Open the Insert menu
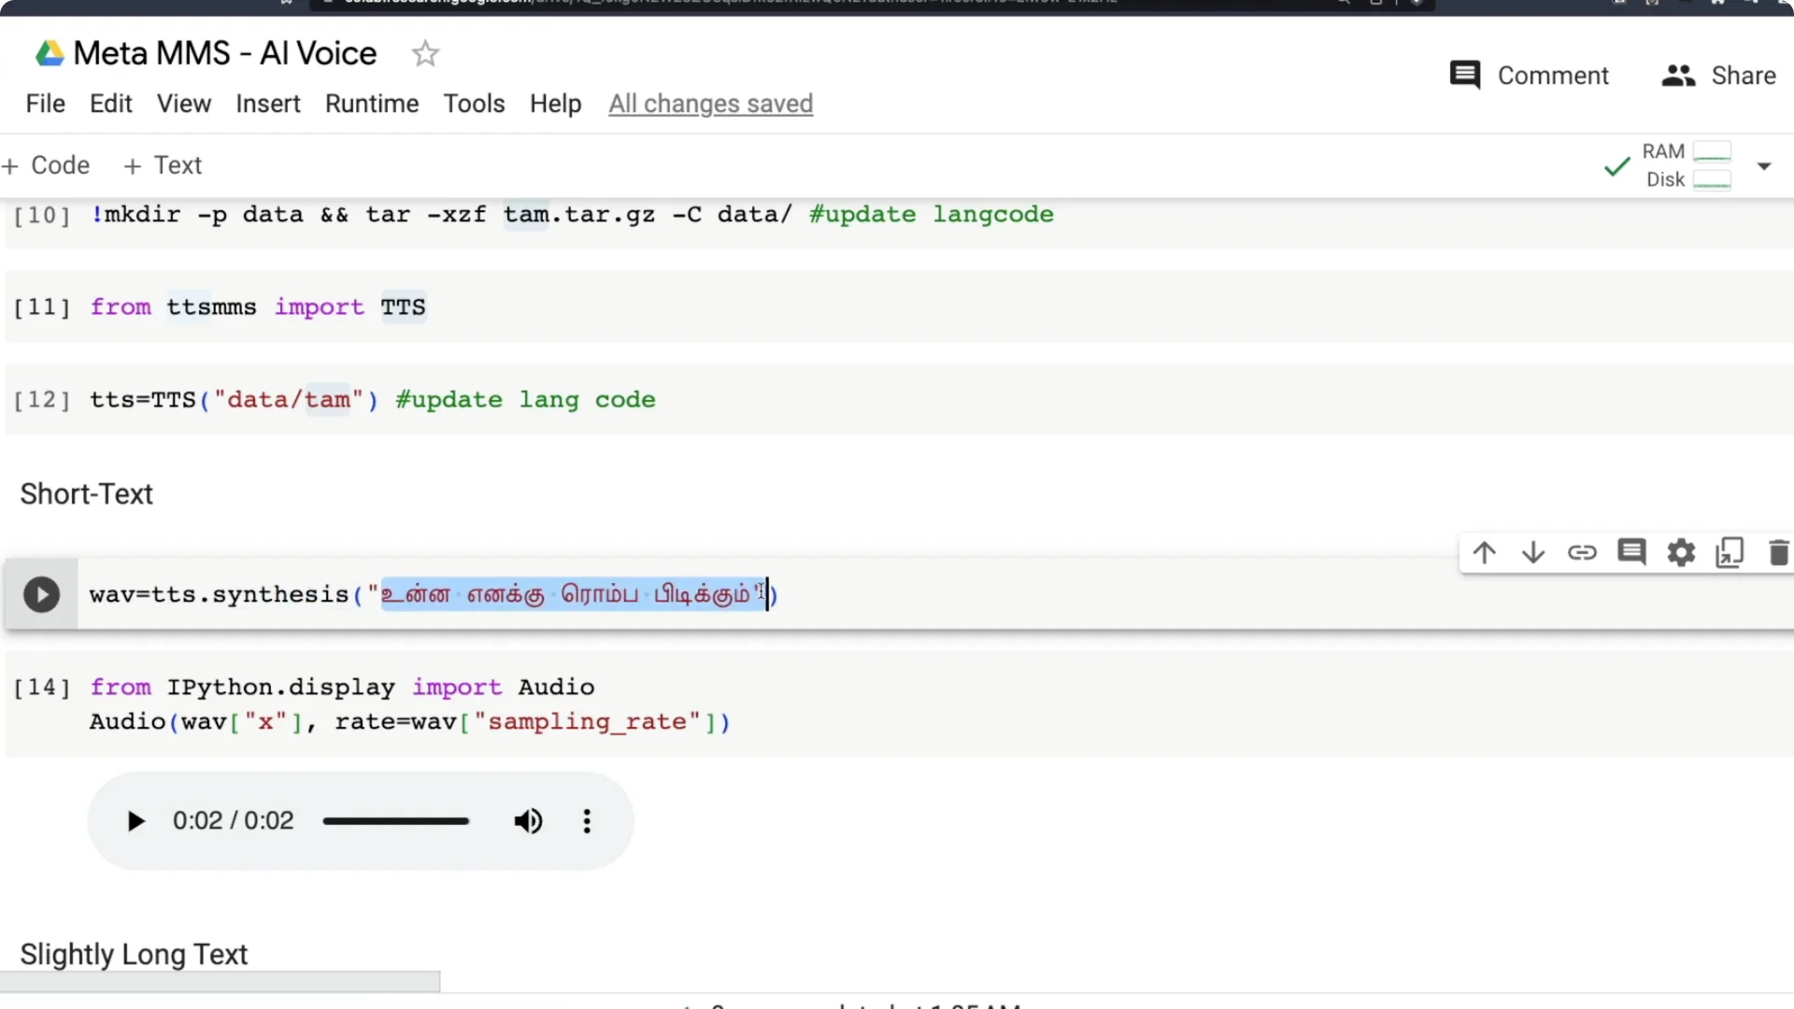The height and width of the screenshot is (1009, 1794). click(268, 104)
